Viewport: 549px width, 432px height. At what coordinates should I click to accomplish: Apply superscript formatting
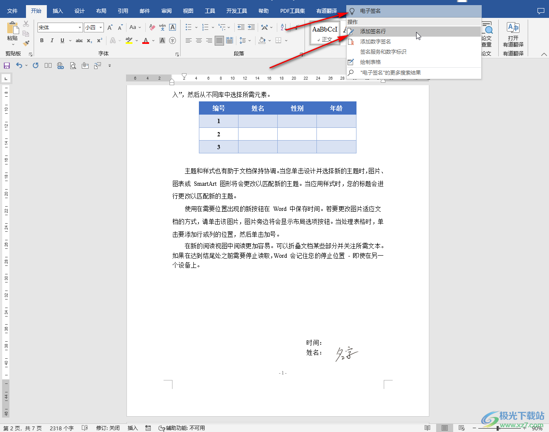pos(100,40)
